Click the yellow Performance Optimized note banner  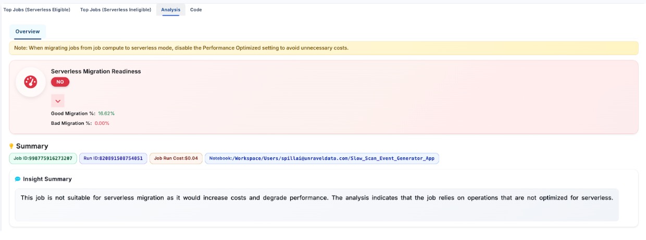[x=324, y=48]
